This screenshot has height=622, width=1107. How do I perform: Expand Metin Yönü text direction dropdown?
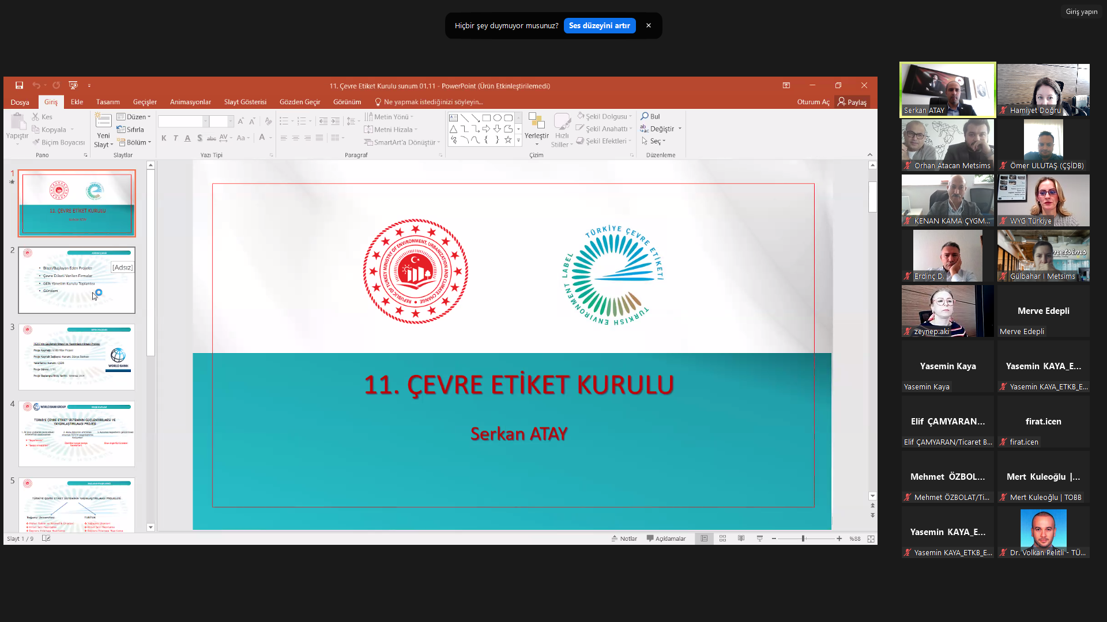tap(389, 117)
